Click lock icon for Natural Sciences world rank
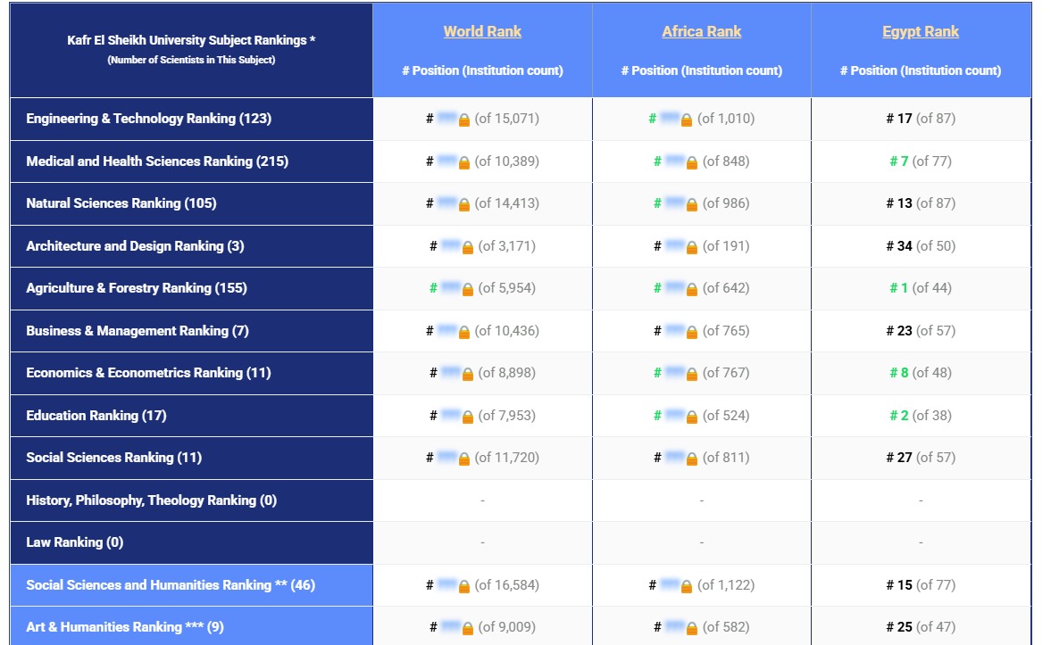The image size is (1051, 645). tap(463, 204)
